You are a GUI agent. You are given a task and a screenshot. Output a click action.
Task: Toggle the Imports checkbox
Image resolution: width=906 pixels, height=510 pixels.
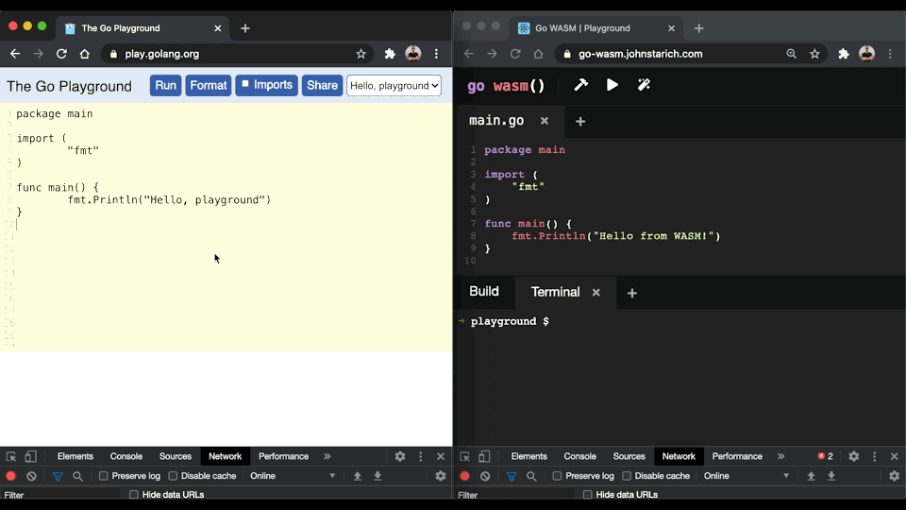(245, 84)
